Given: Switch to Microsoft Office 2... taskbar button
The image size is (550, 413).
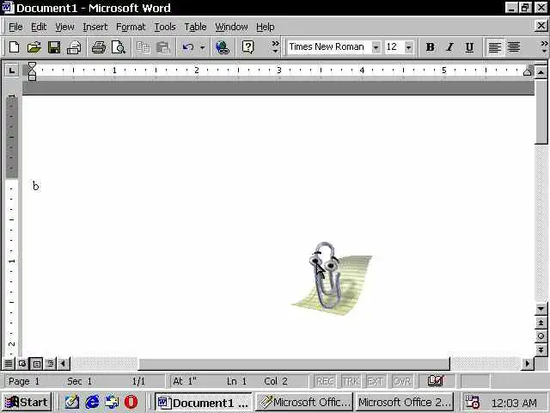Looking at the screenshot, I should [405, 402].
